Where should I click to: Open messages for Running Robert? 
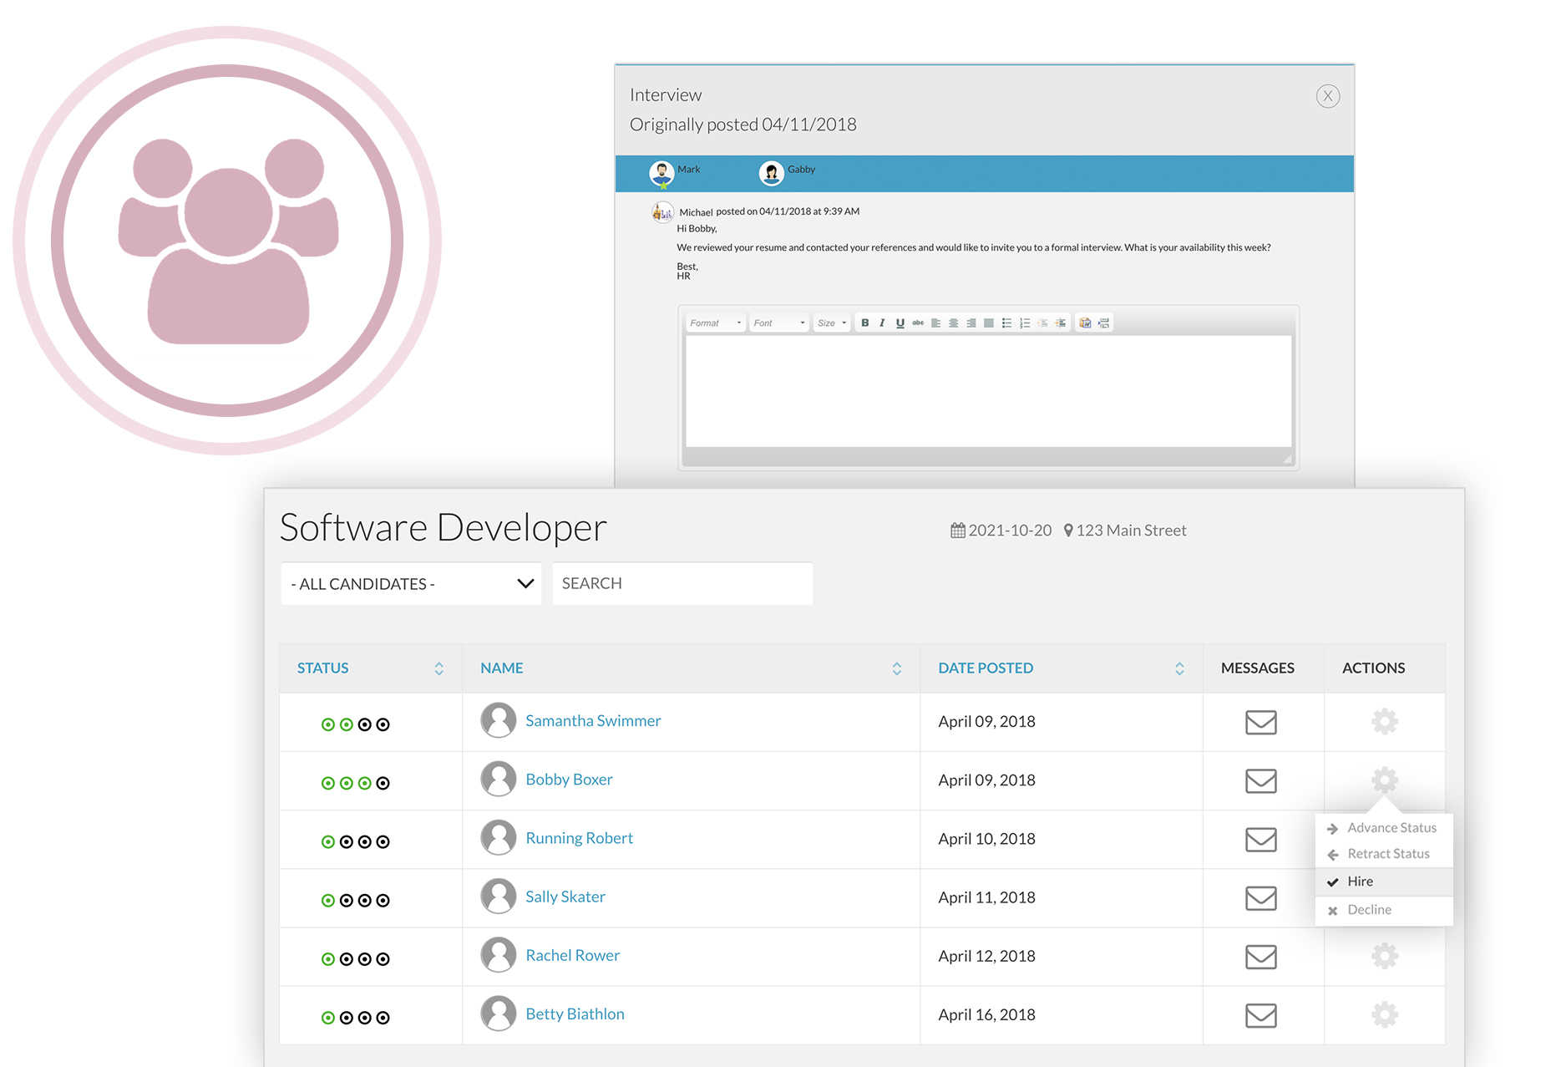click(x=1260, y=839)
